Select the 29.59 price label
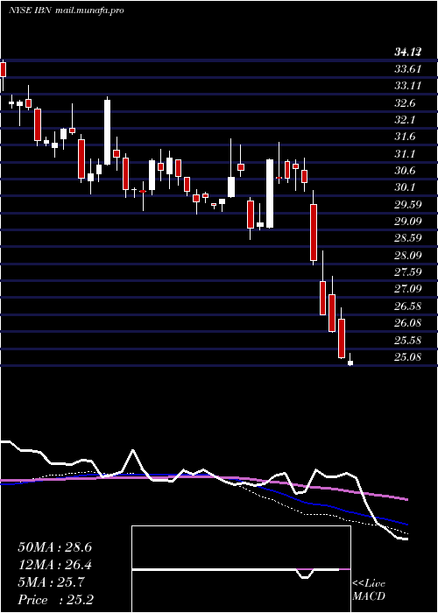The width and height of the screenshot is (438, 613). pos(407,205)
